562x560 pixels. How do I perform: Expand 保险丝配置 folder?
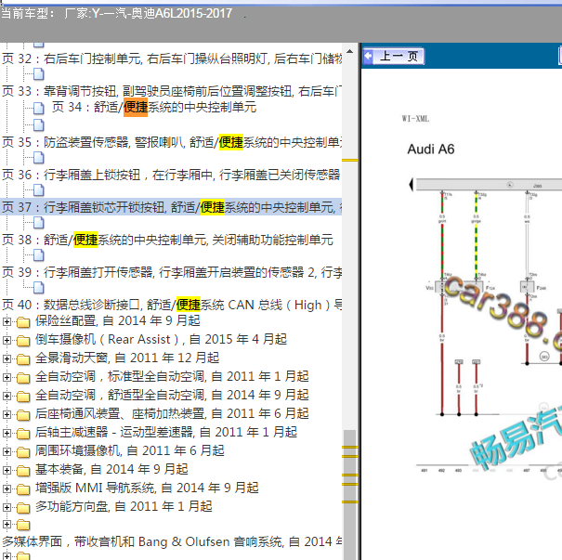point(7,321)
